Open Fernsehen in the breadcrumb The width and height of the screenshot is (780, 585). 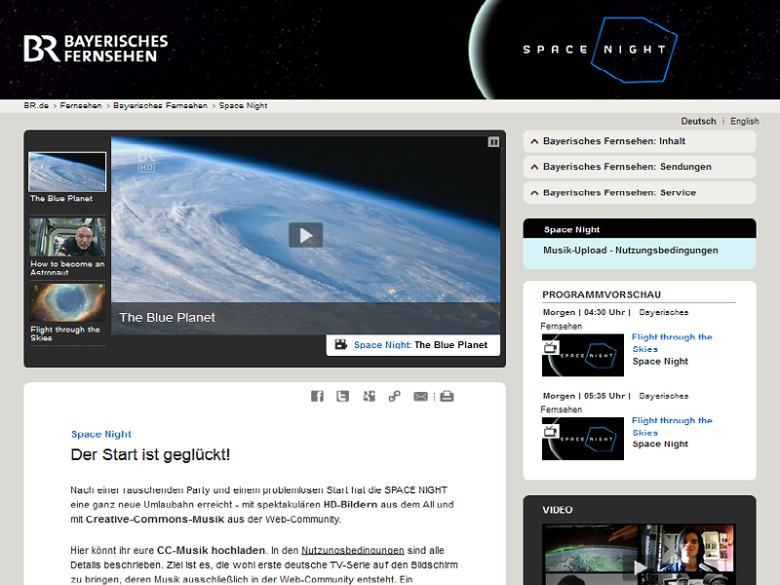[x=81, y=105]
